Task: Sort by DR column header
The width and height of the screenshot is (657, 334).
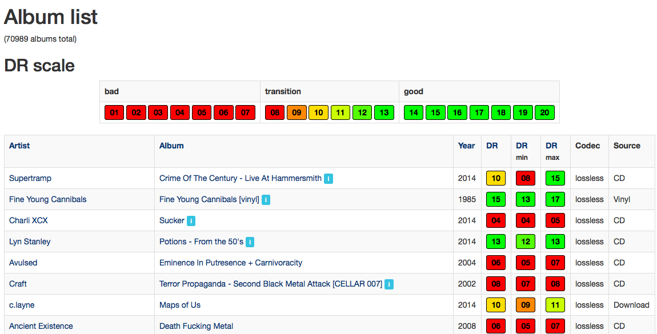Action: coord(492,146)
